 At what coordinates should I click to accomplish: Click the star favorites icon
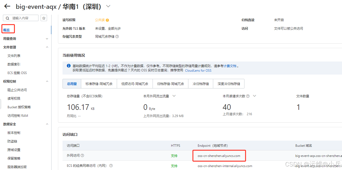(44, 18)
